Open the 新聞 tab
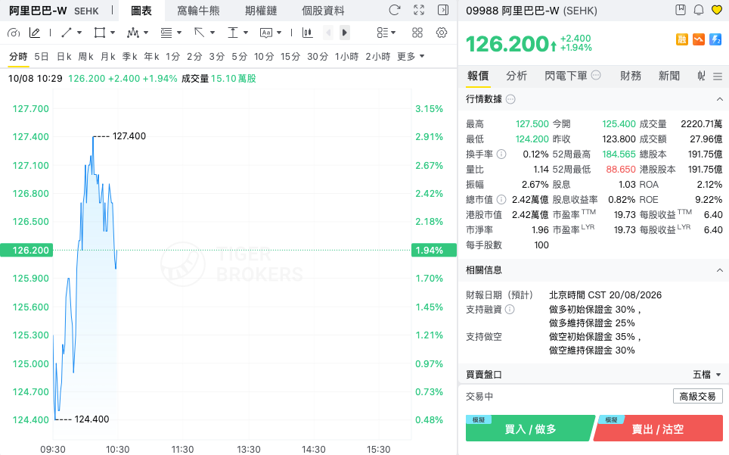The image size is (729, 455). [x=669, y=76]
